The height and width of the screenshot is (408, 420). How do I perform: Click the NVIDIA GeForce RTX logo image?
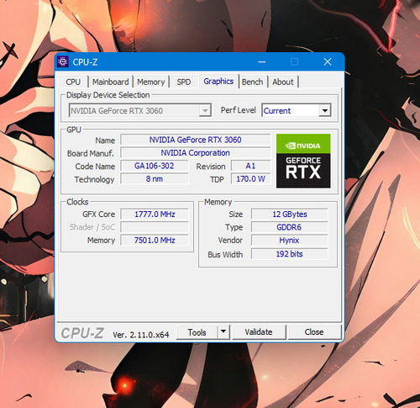(303, 161)
